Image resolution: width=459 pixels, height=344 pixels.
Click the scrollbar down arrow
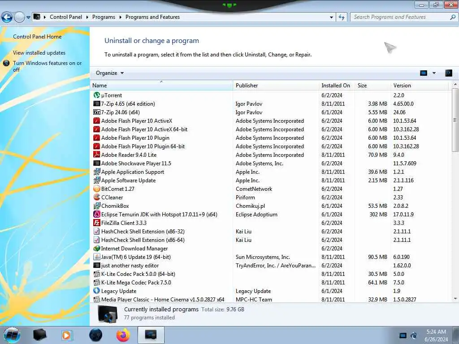(455, 299)
